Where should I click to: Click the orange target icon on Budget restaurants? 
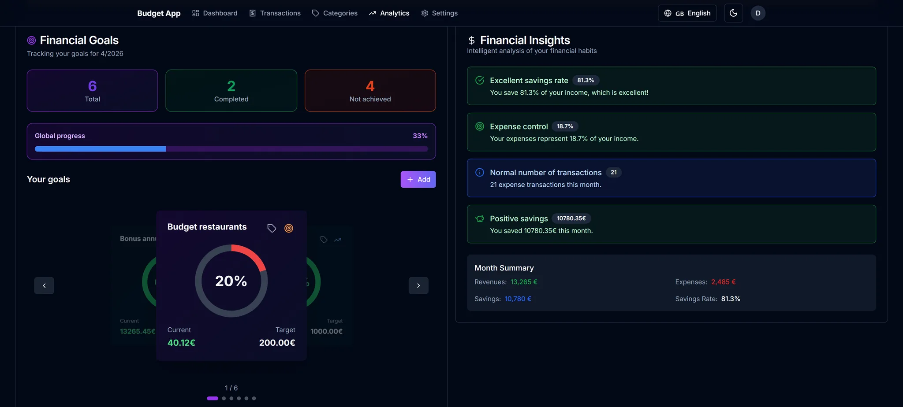289,228
